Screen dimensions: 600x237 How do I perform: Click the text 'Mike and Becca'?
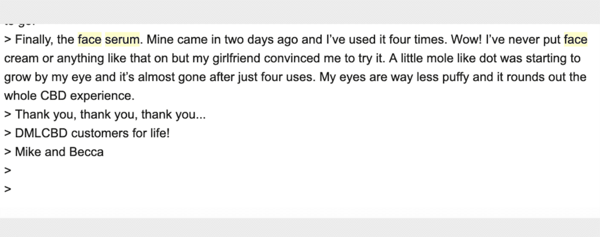59,152
